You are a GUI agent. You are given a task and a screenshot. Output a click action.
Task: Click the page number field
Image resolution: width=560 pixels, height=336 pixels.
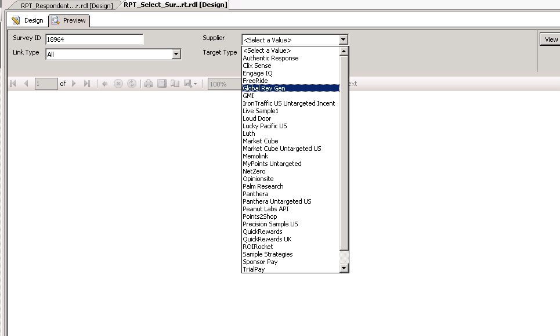(x=46, y=84)
